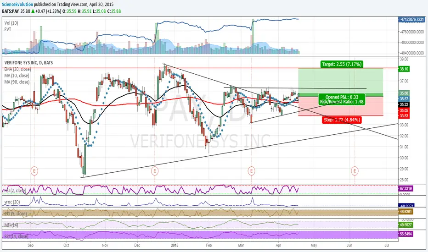Click the vroc (20) pane label
Image resolution: width=428 pixels, height=252 pixels.
[x=12, y=202]
